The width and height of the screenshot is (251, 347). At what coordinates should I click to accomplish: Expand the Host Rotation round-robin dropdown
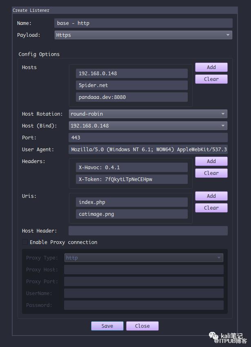coord(148,114)
